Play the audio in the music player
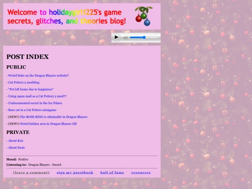The width and height of the screenshot is (252, 189). click(116, 37)
